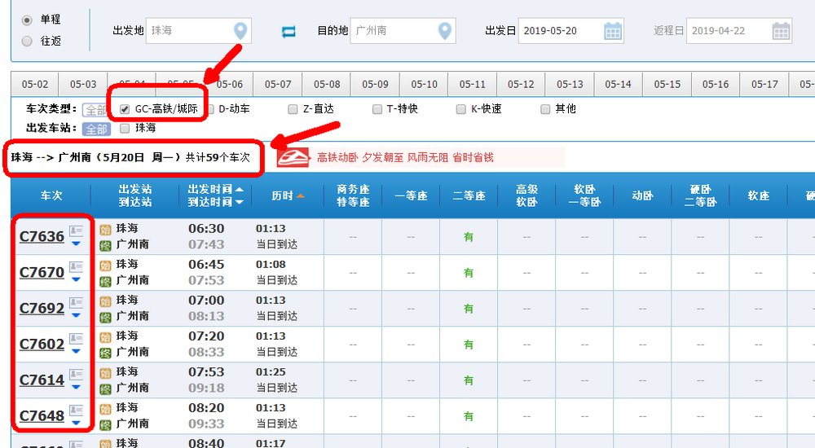Click the ID card icon beside C7602
Screen dimensions: 815x448
point(77,338)
